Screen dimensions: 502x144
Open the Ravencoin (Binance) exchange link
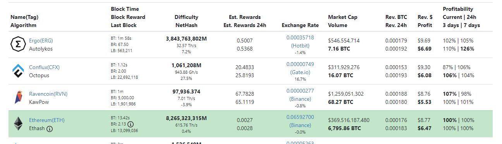click(300, 99)
